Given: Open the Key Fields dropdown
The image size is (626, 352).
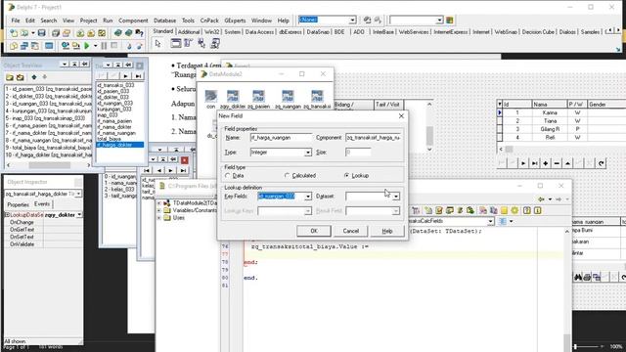Looking at the screenshot, I should (x=308, y=197).
